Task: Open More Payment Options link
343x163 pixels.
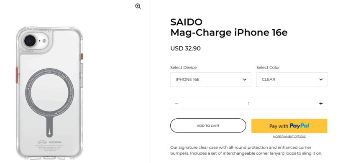Action: [289, 137]
